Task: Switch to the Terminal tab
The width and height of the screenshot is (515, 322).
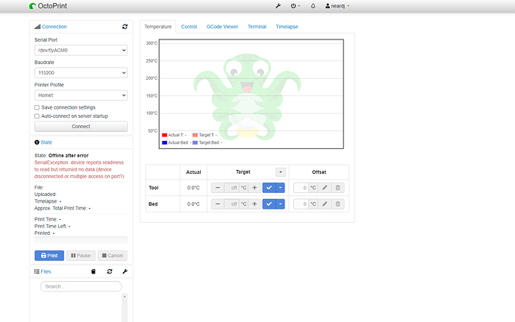Action: pos(257,27)
